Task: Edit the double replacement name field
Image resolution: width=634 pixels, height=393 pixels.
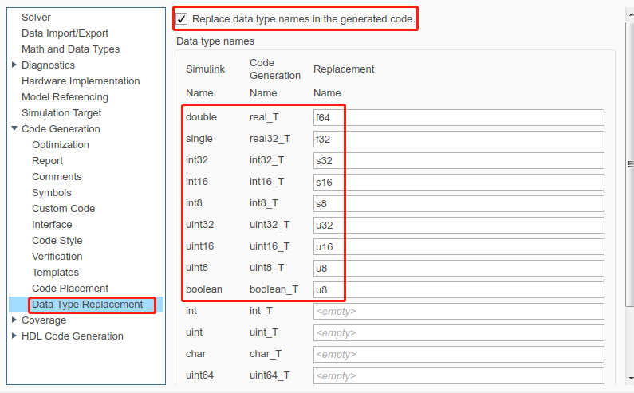Action: pos(459,118)
